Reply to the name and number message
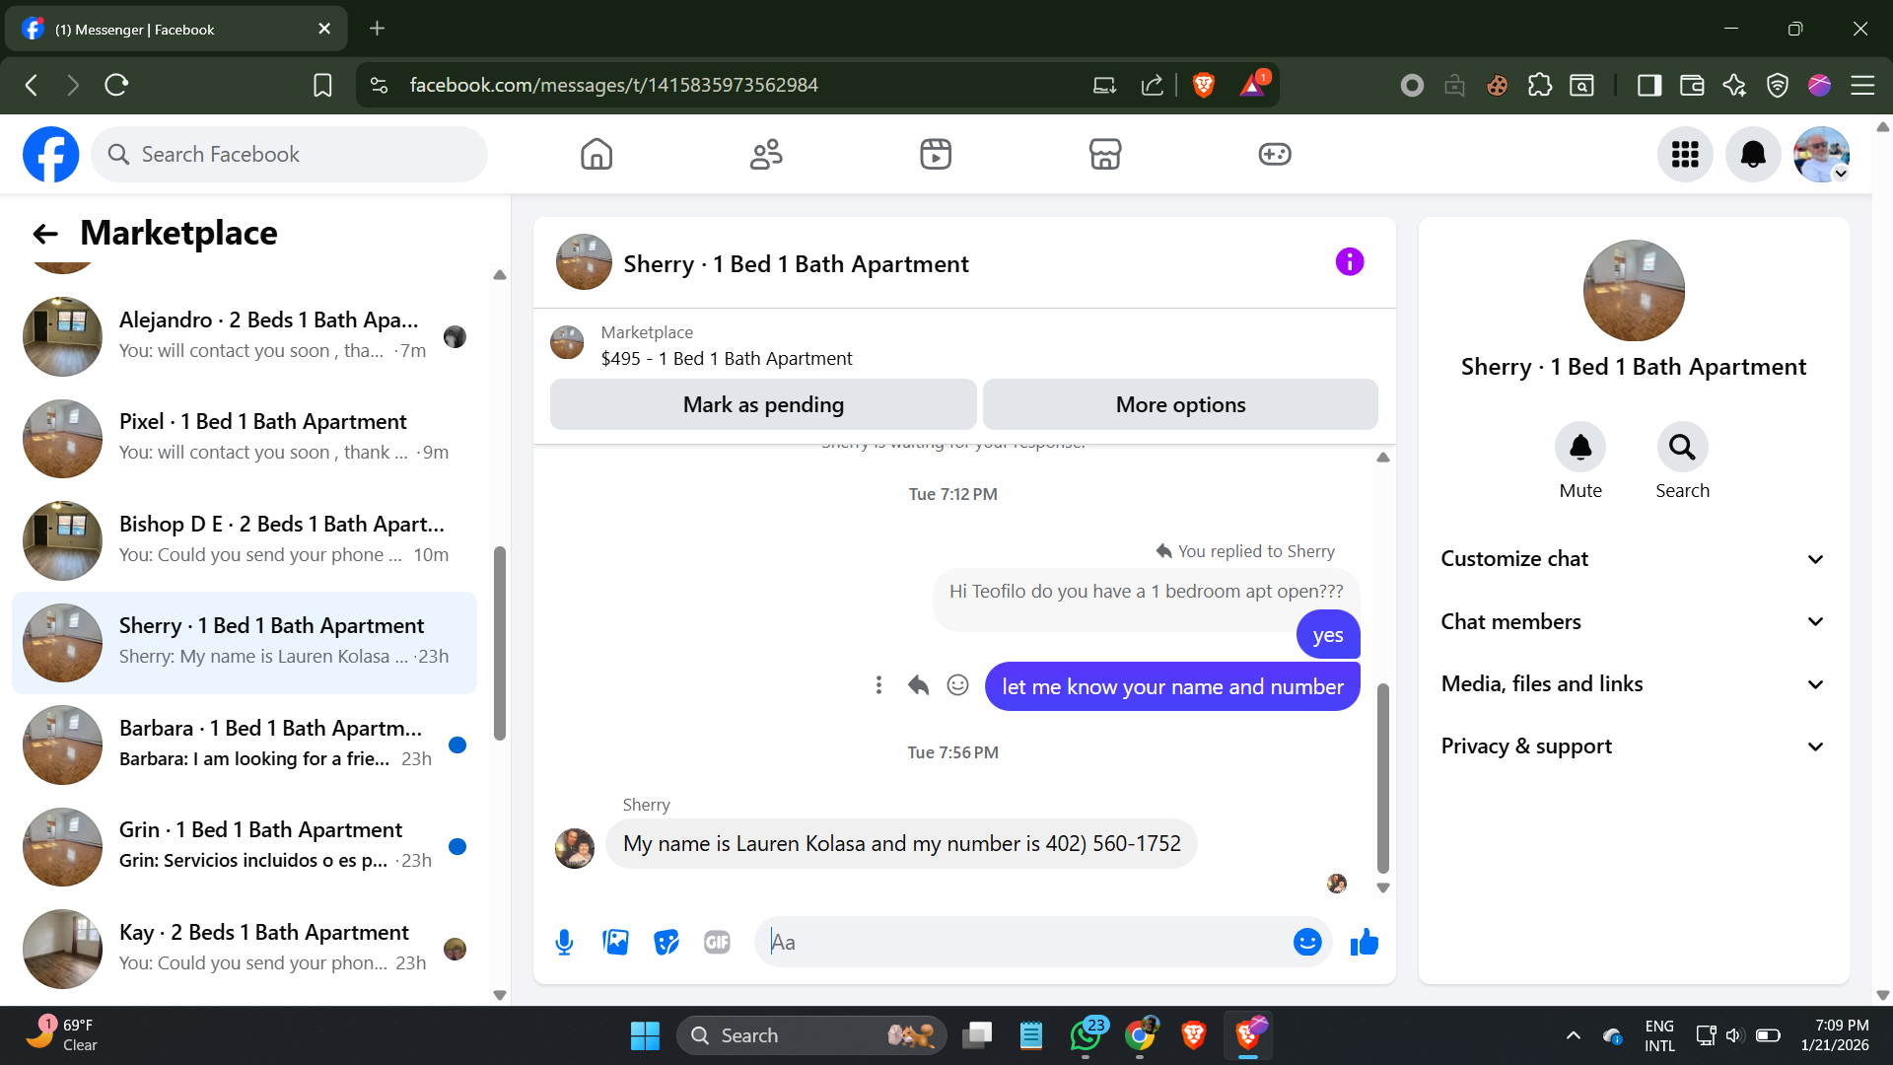 (x=918, y=685)
